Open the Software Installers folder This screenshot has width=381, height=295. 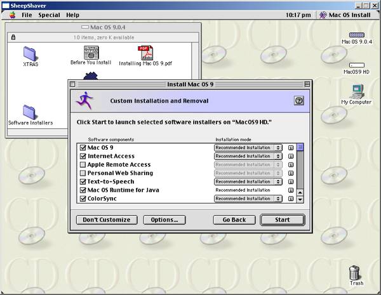[x=30, y=112]
